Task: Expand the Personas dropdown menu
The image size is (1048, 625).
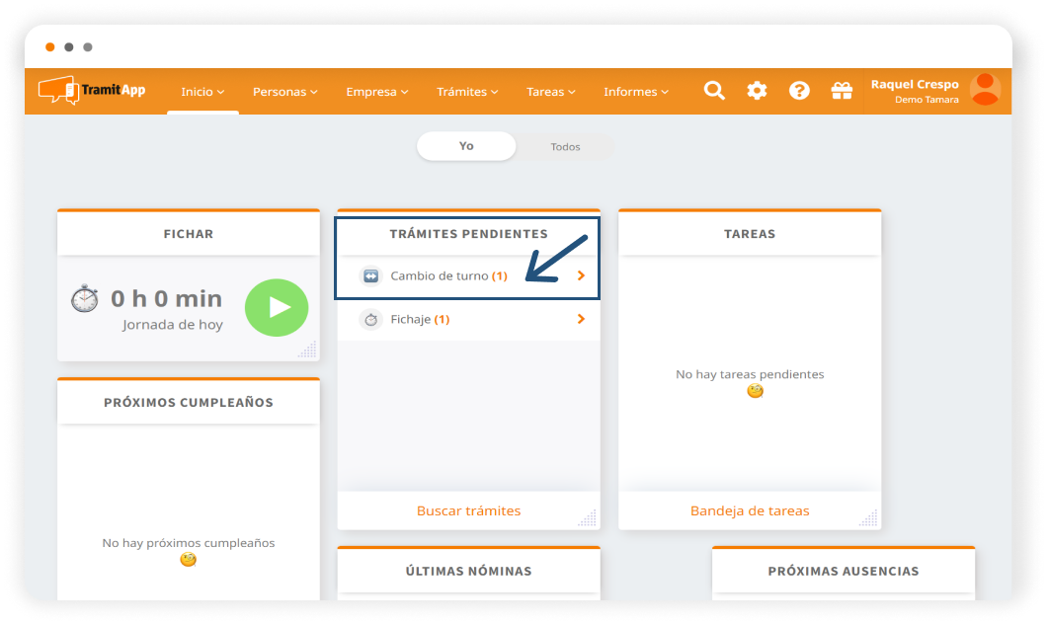Action: tap(284, 92)
